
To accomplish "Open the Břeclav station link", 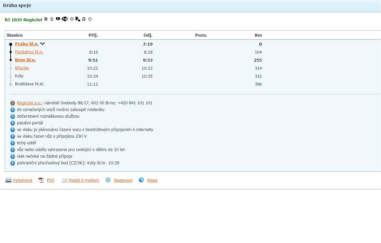I will click(22, 68).
